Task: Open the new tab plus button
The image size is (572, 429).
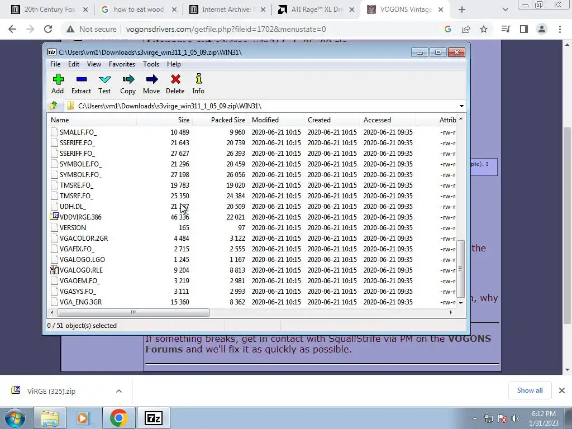Action: [462, 9]
